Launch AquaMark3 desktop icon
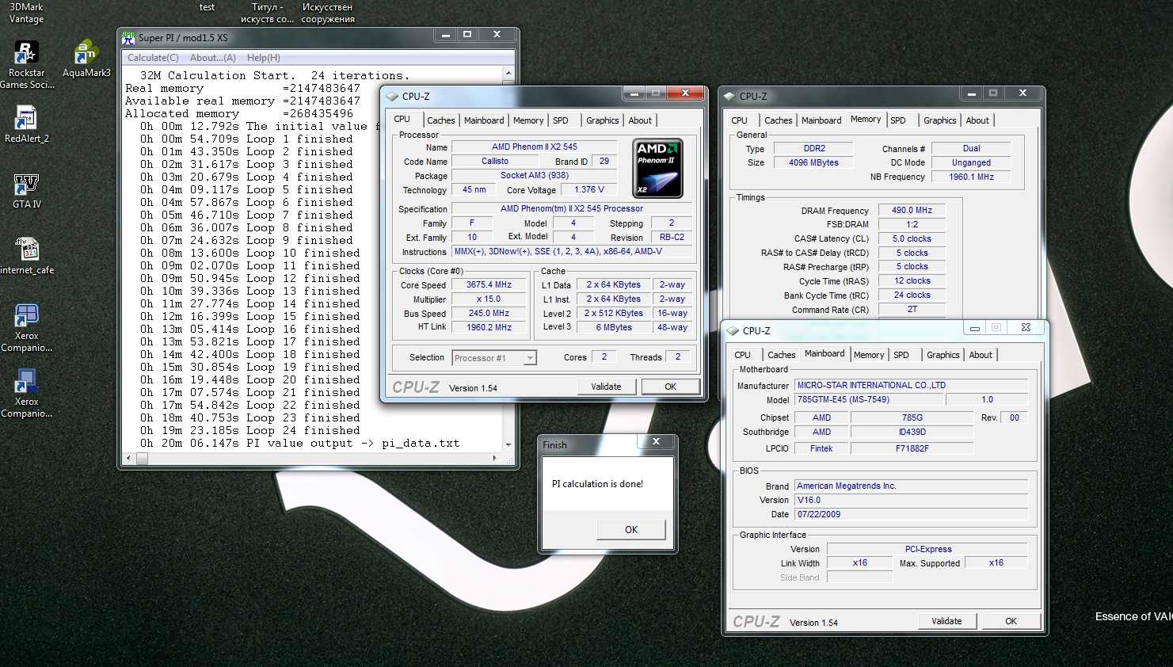 pos(86,57)
